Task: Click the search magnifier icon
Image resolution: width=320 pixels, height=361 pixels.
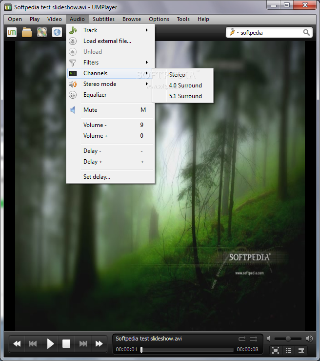Action: coord(306,32)
